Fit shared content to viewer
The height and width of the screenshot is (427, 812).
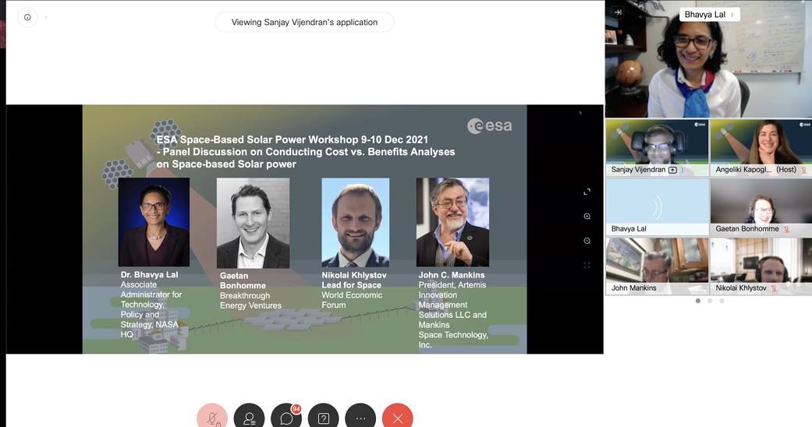click(x=587, y=266)
